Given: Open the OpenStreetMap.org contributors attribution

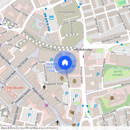Looking at the screenshot, I should tap(39, 128).
